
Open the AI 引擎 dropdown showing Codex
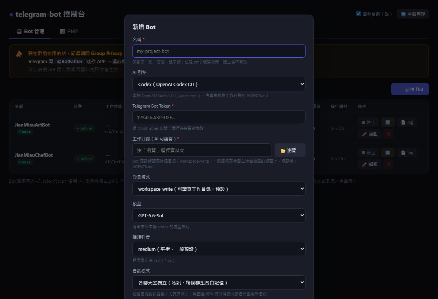coord(219,84)
